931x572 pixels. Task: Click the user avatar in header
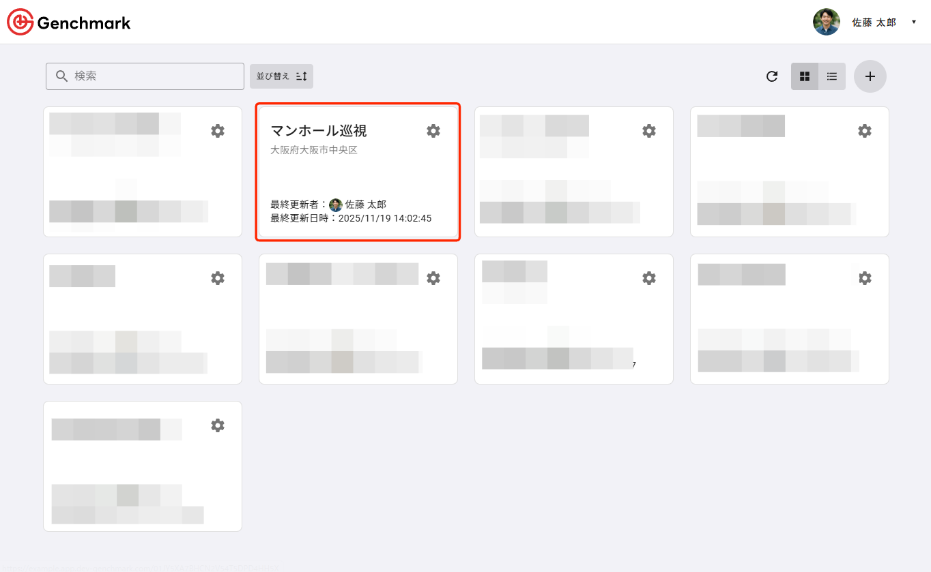tap(826, 22)
